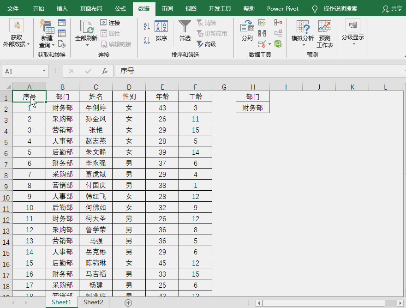Screen dimensions: 406x308
Task: Select the Sort Ascending icon
Action: click(x=146, y=26)
